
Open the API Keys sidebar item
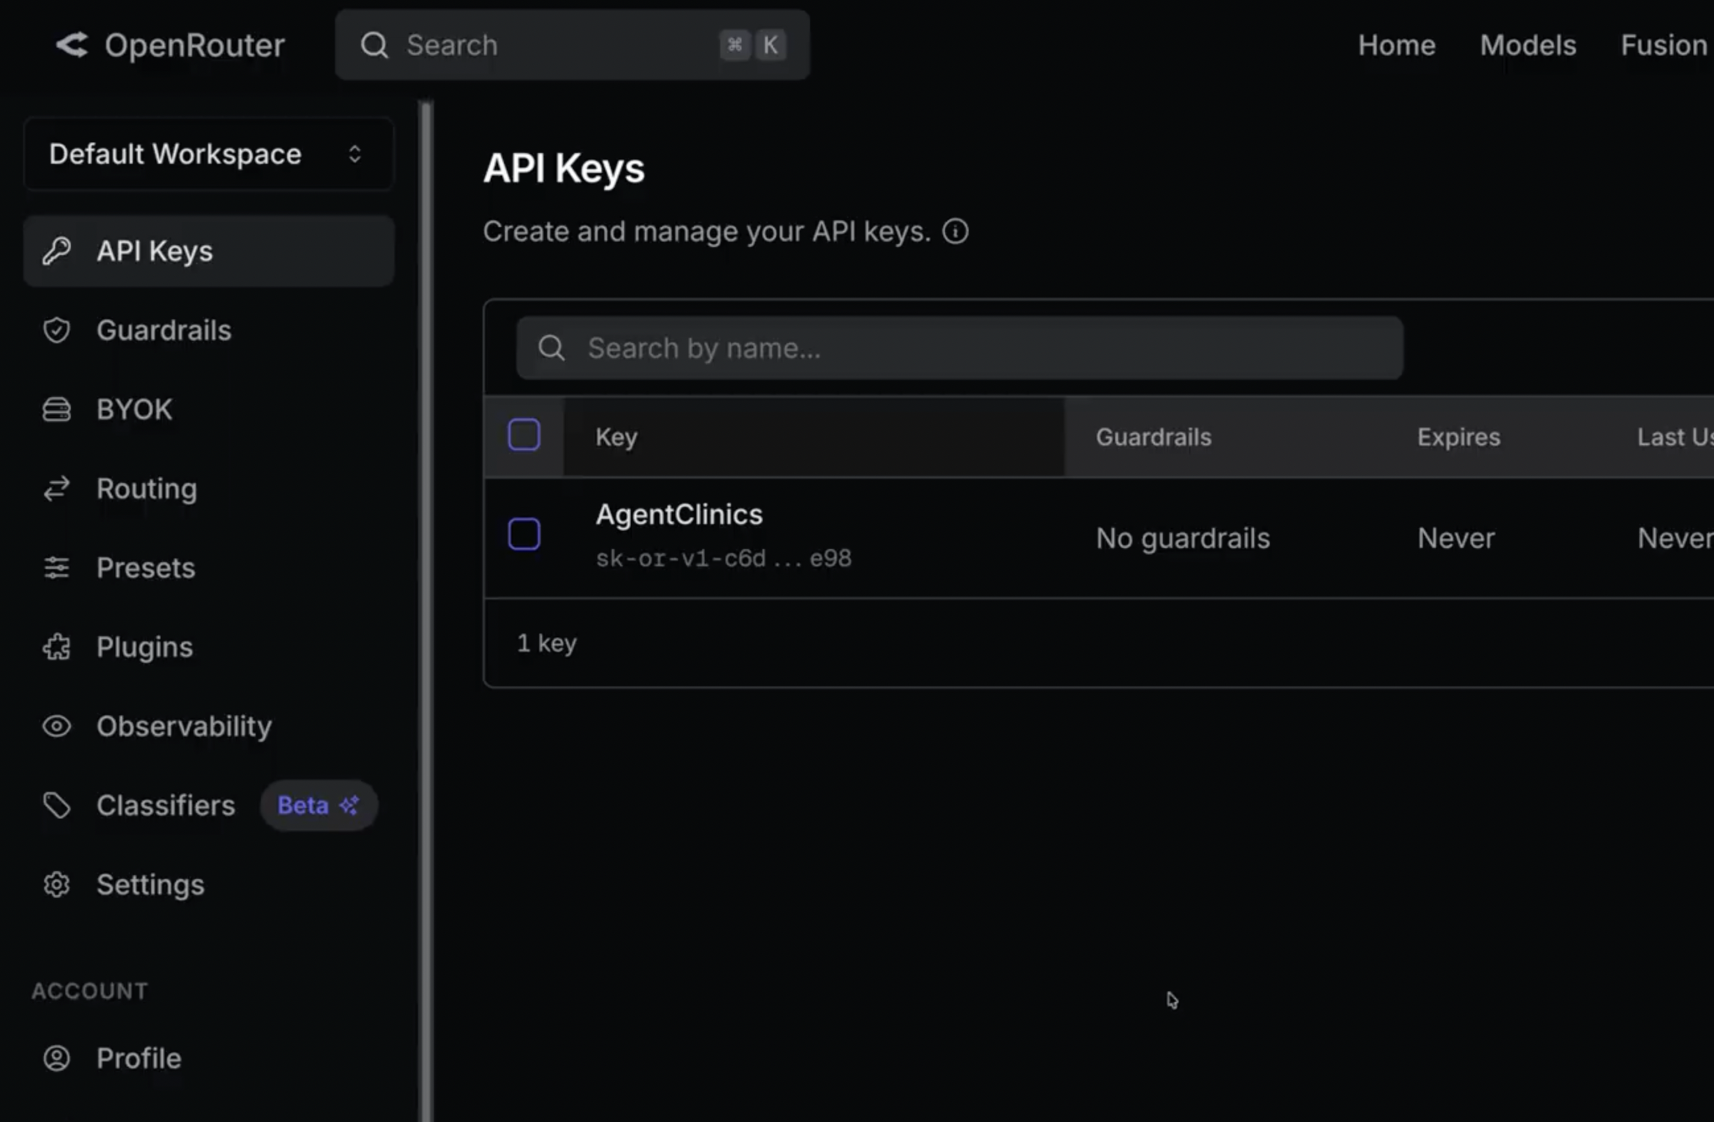209,251
